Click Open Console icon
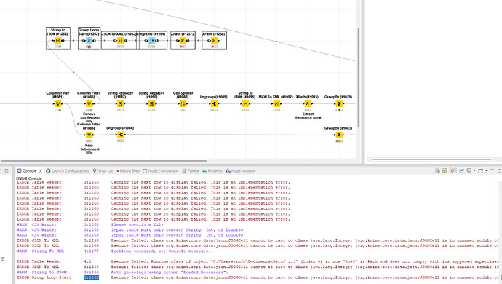 [x=481, y=171]
